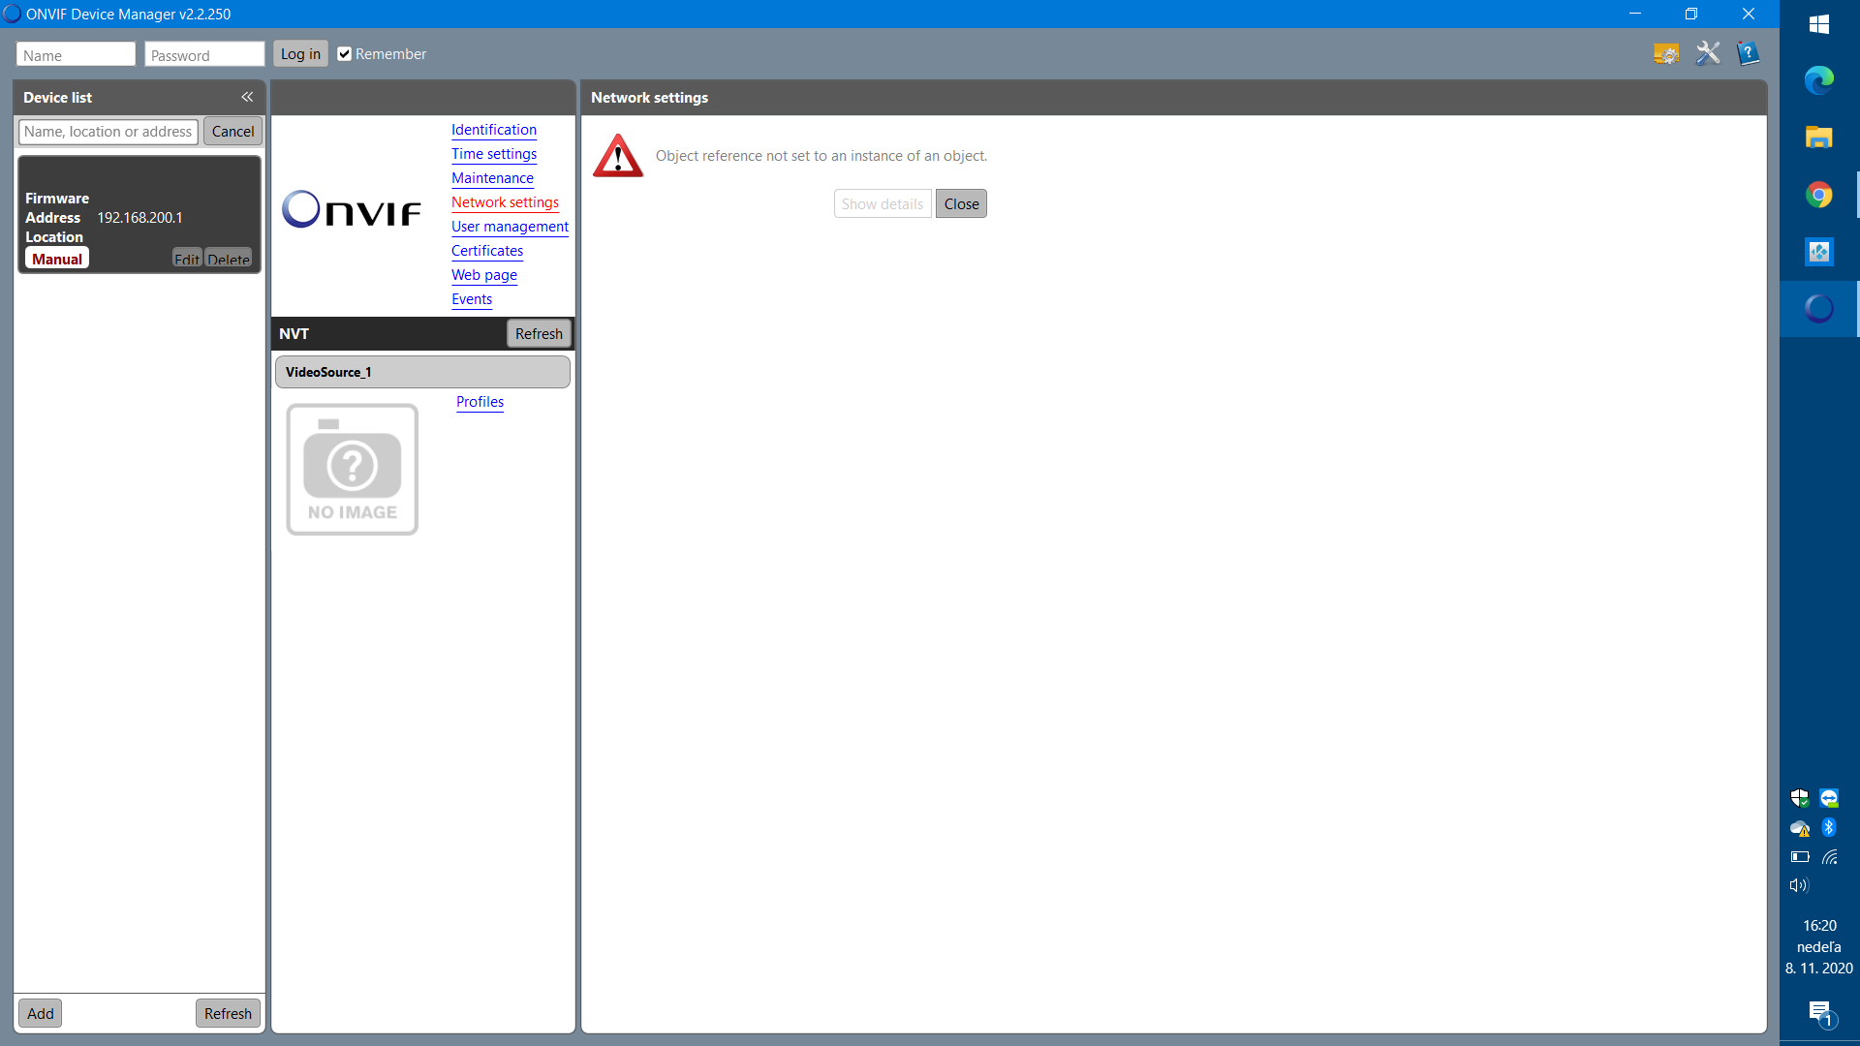Open File Explorer from the taskbar
This screenshot has height=1046, width=1860.
1818,138
